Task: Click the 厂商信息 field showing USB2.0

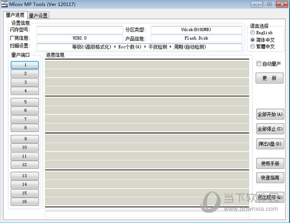Action: (80, 38)
